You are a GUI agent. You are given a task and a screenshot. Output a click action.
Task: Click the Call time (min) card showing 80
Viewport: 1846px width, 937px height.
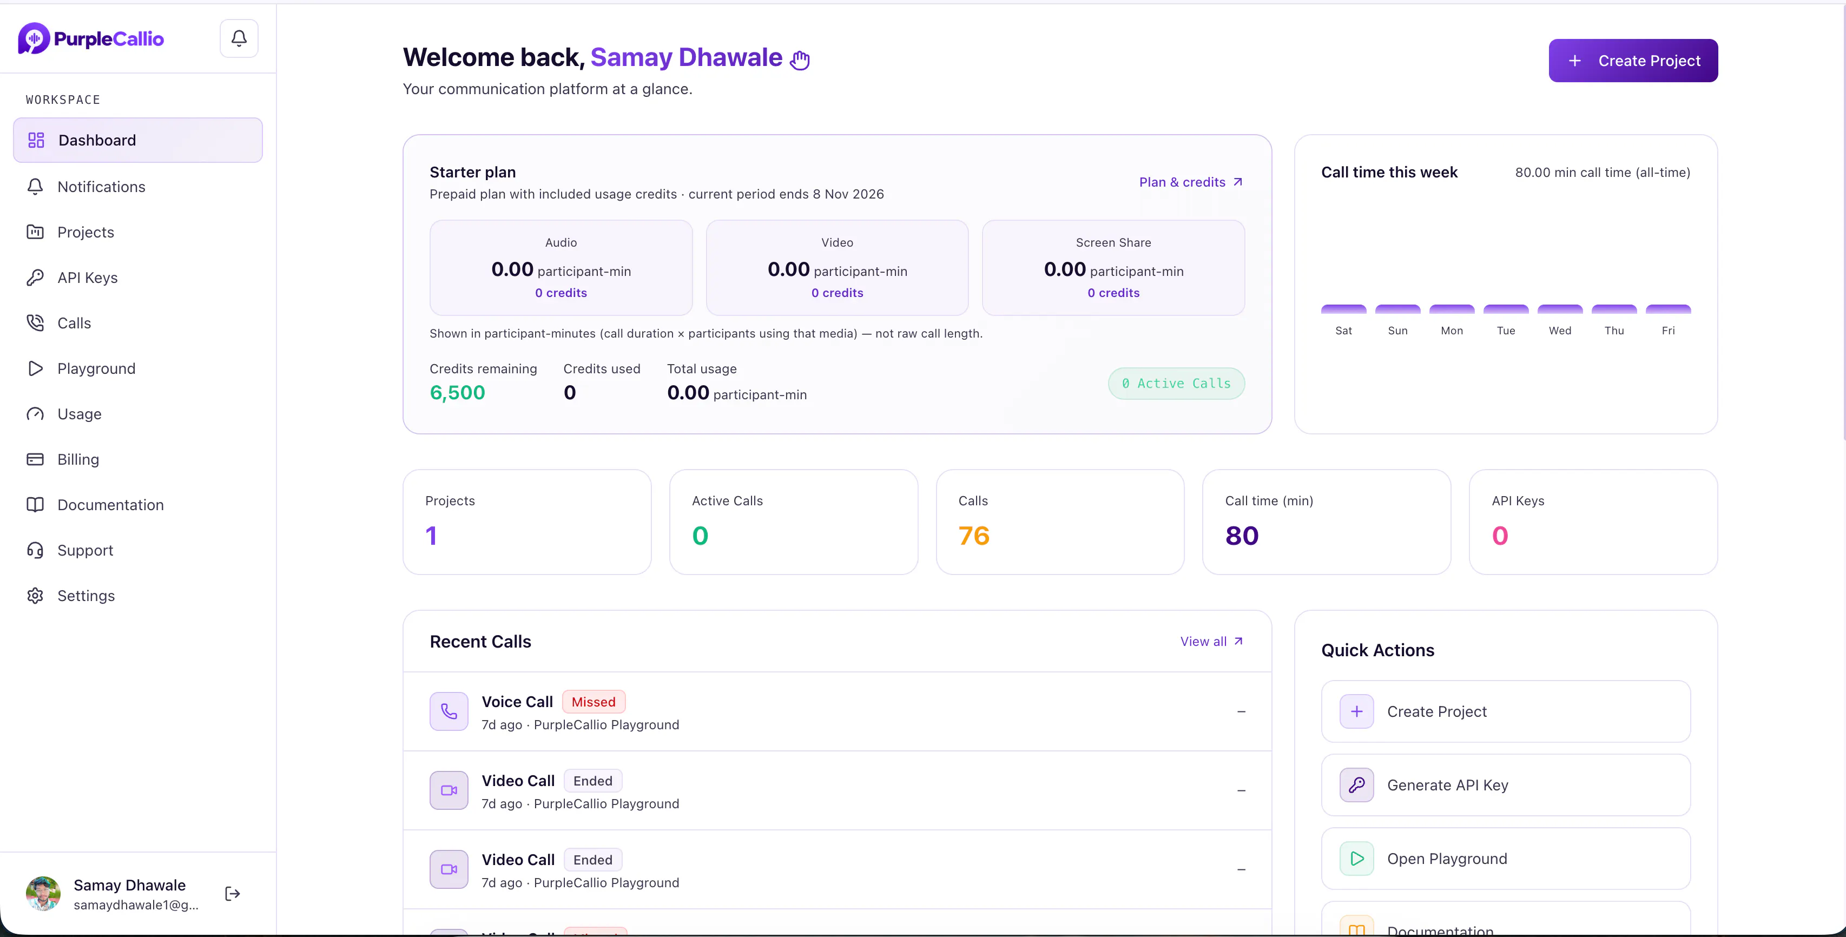pos(1327,522)
